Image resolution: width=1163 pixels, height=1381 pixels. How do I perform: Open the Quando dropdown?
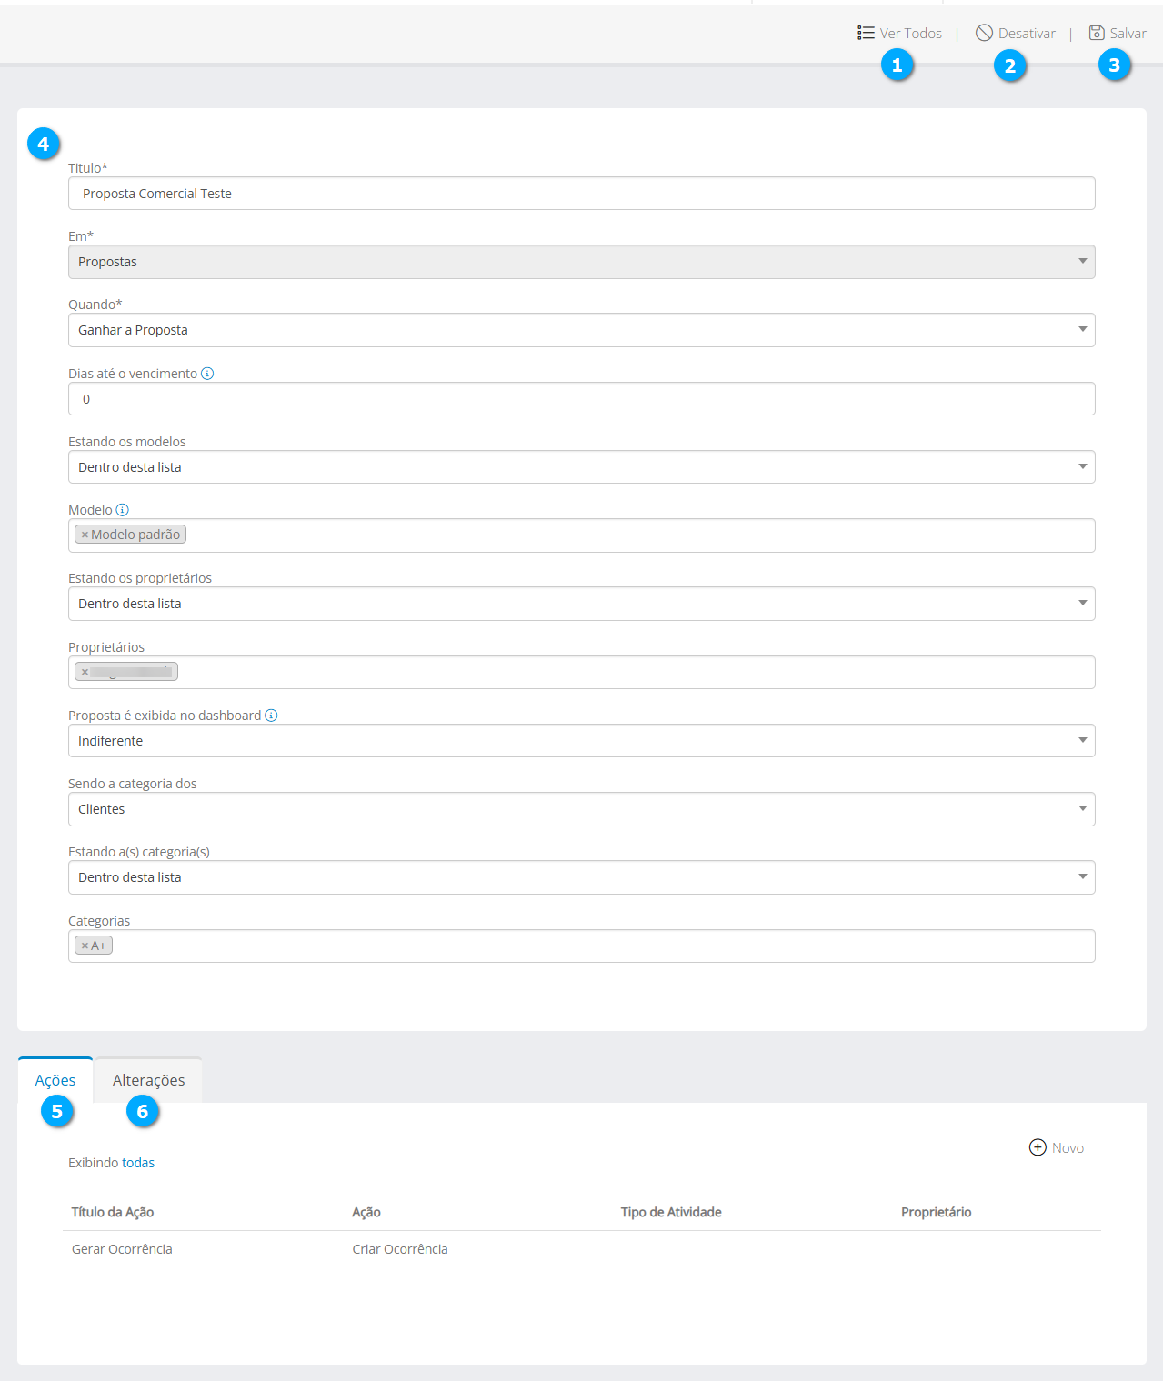pyautogui.click(x=581, y=330)
